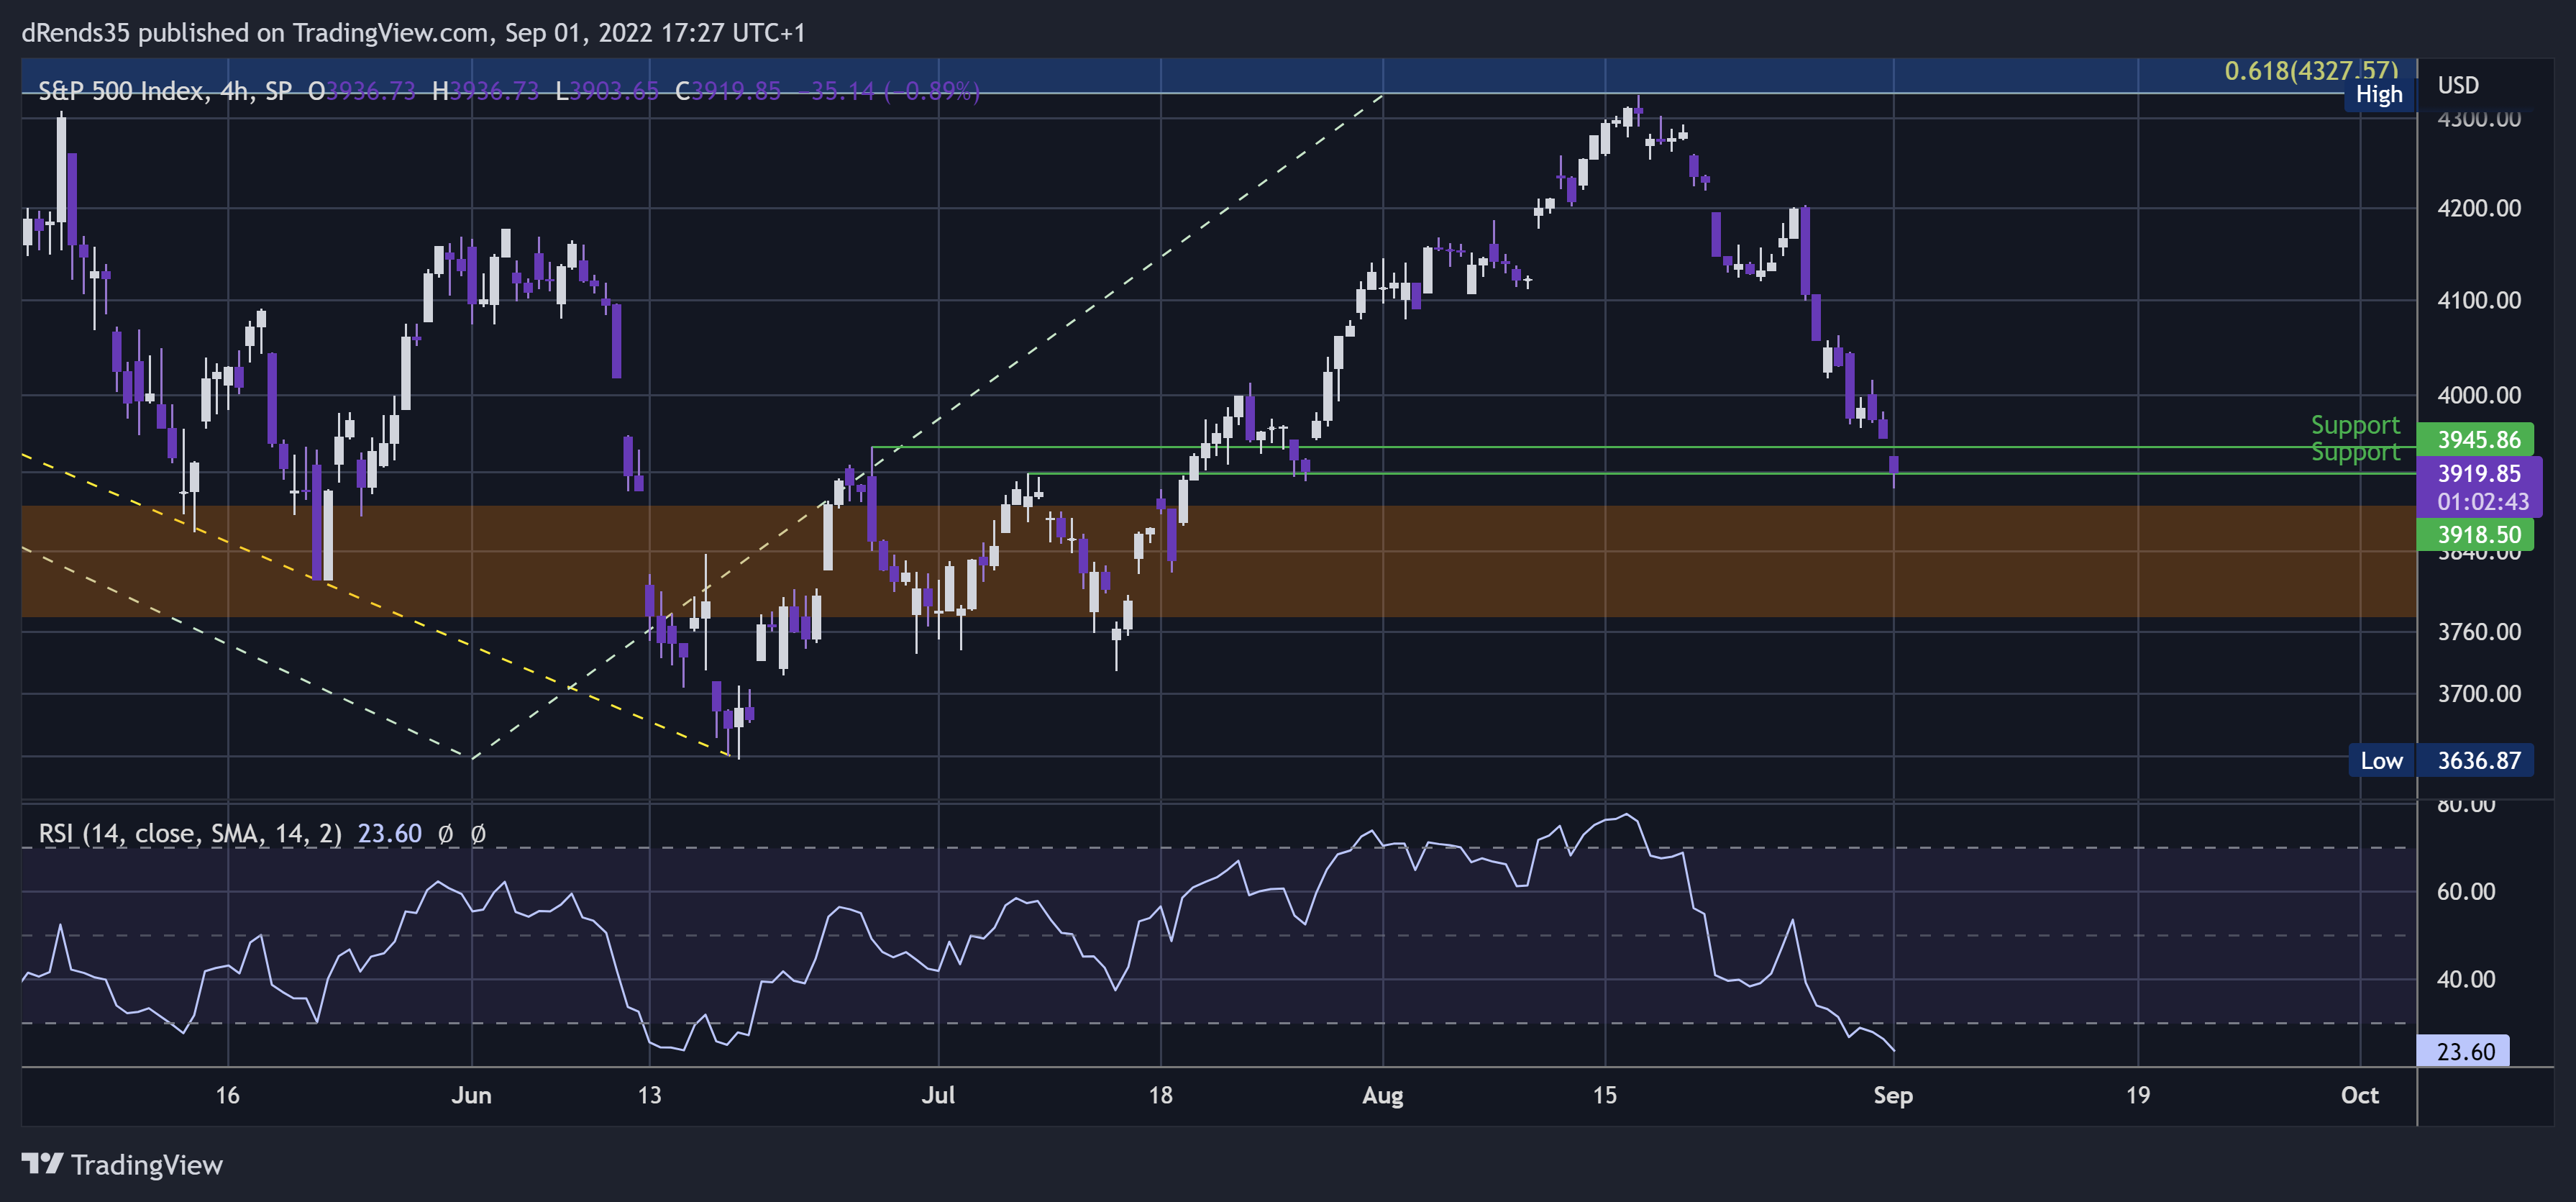Click the 4000.00 price axis label
The image size is (2576, 1202).
coord(2478,395)
